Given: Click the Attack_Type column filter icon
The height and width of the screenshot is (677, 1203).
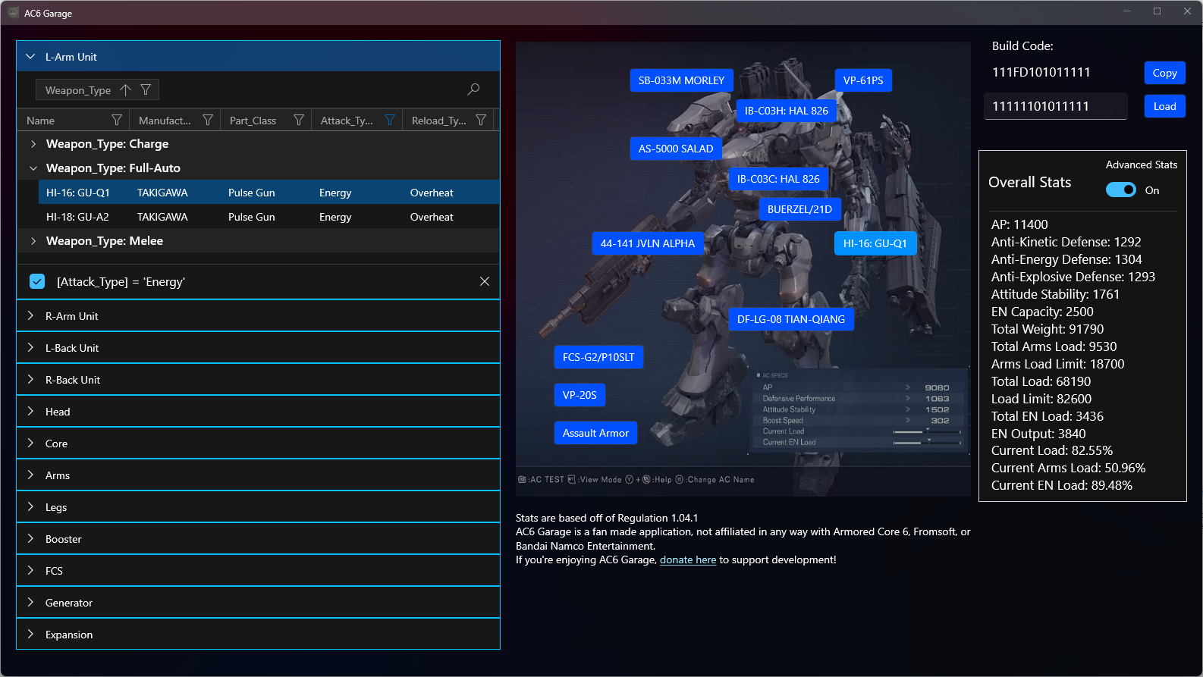Looking at the screenshot, I should pos(390,121).
